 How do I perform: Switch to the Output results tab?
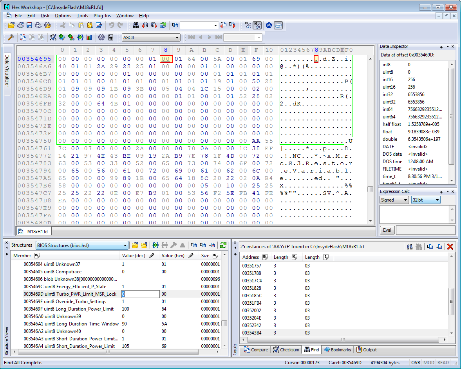click(367, 349)
